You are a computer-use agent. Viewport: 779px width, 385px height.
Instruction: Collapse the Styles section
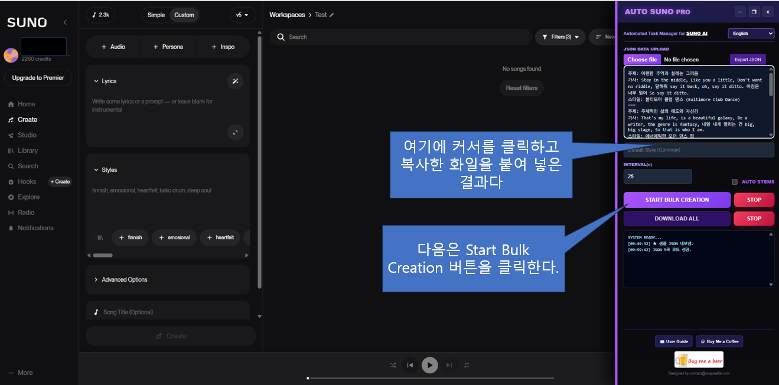click(x=106, y=170)
